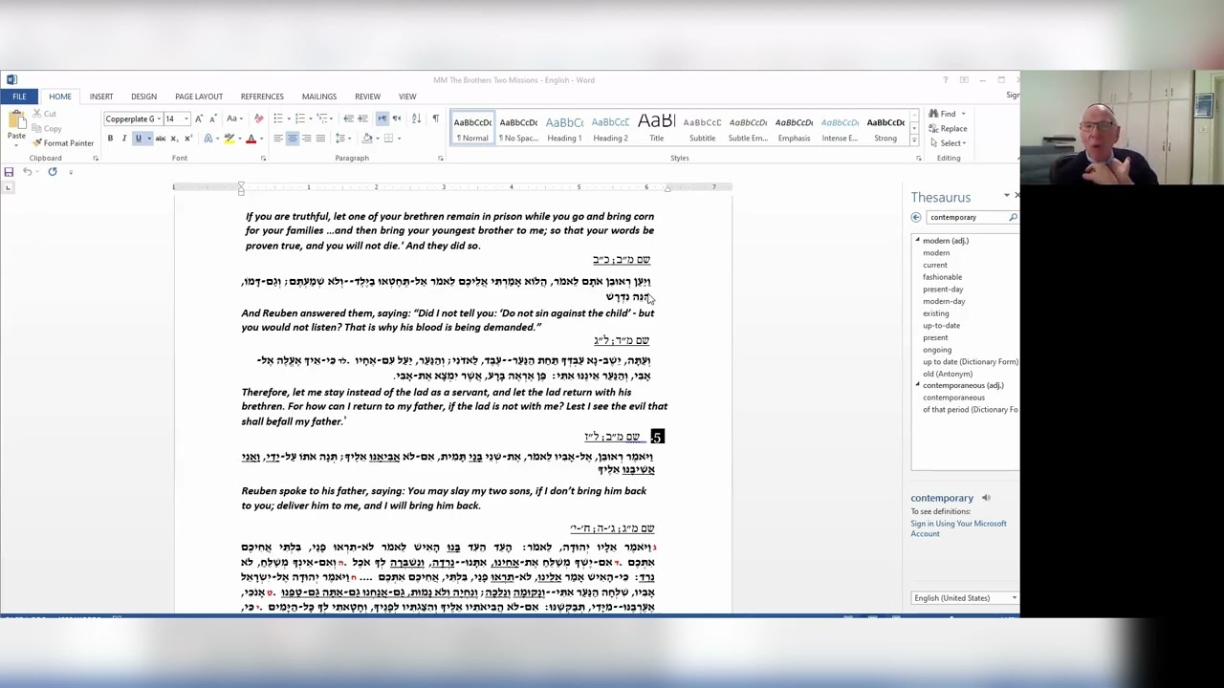Click the Replace button
This screenshot has height=688, width=1224.
click(x=948, y=129)
